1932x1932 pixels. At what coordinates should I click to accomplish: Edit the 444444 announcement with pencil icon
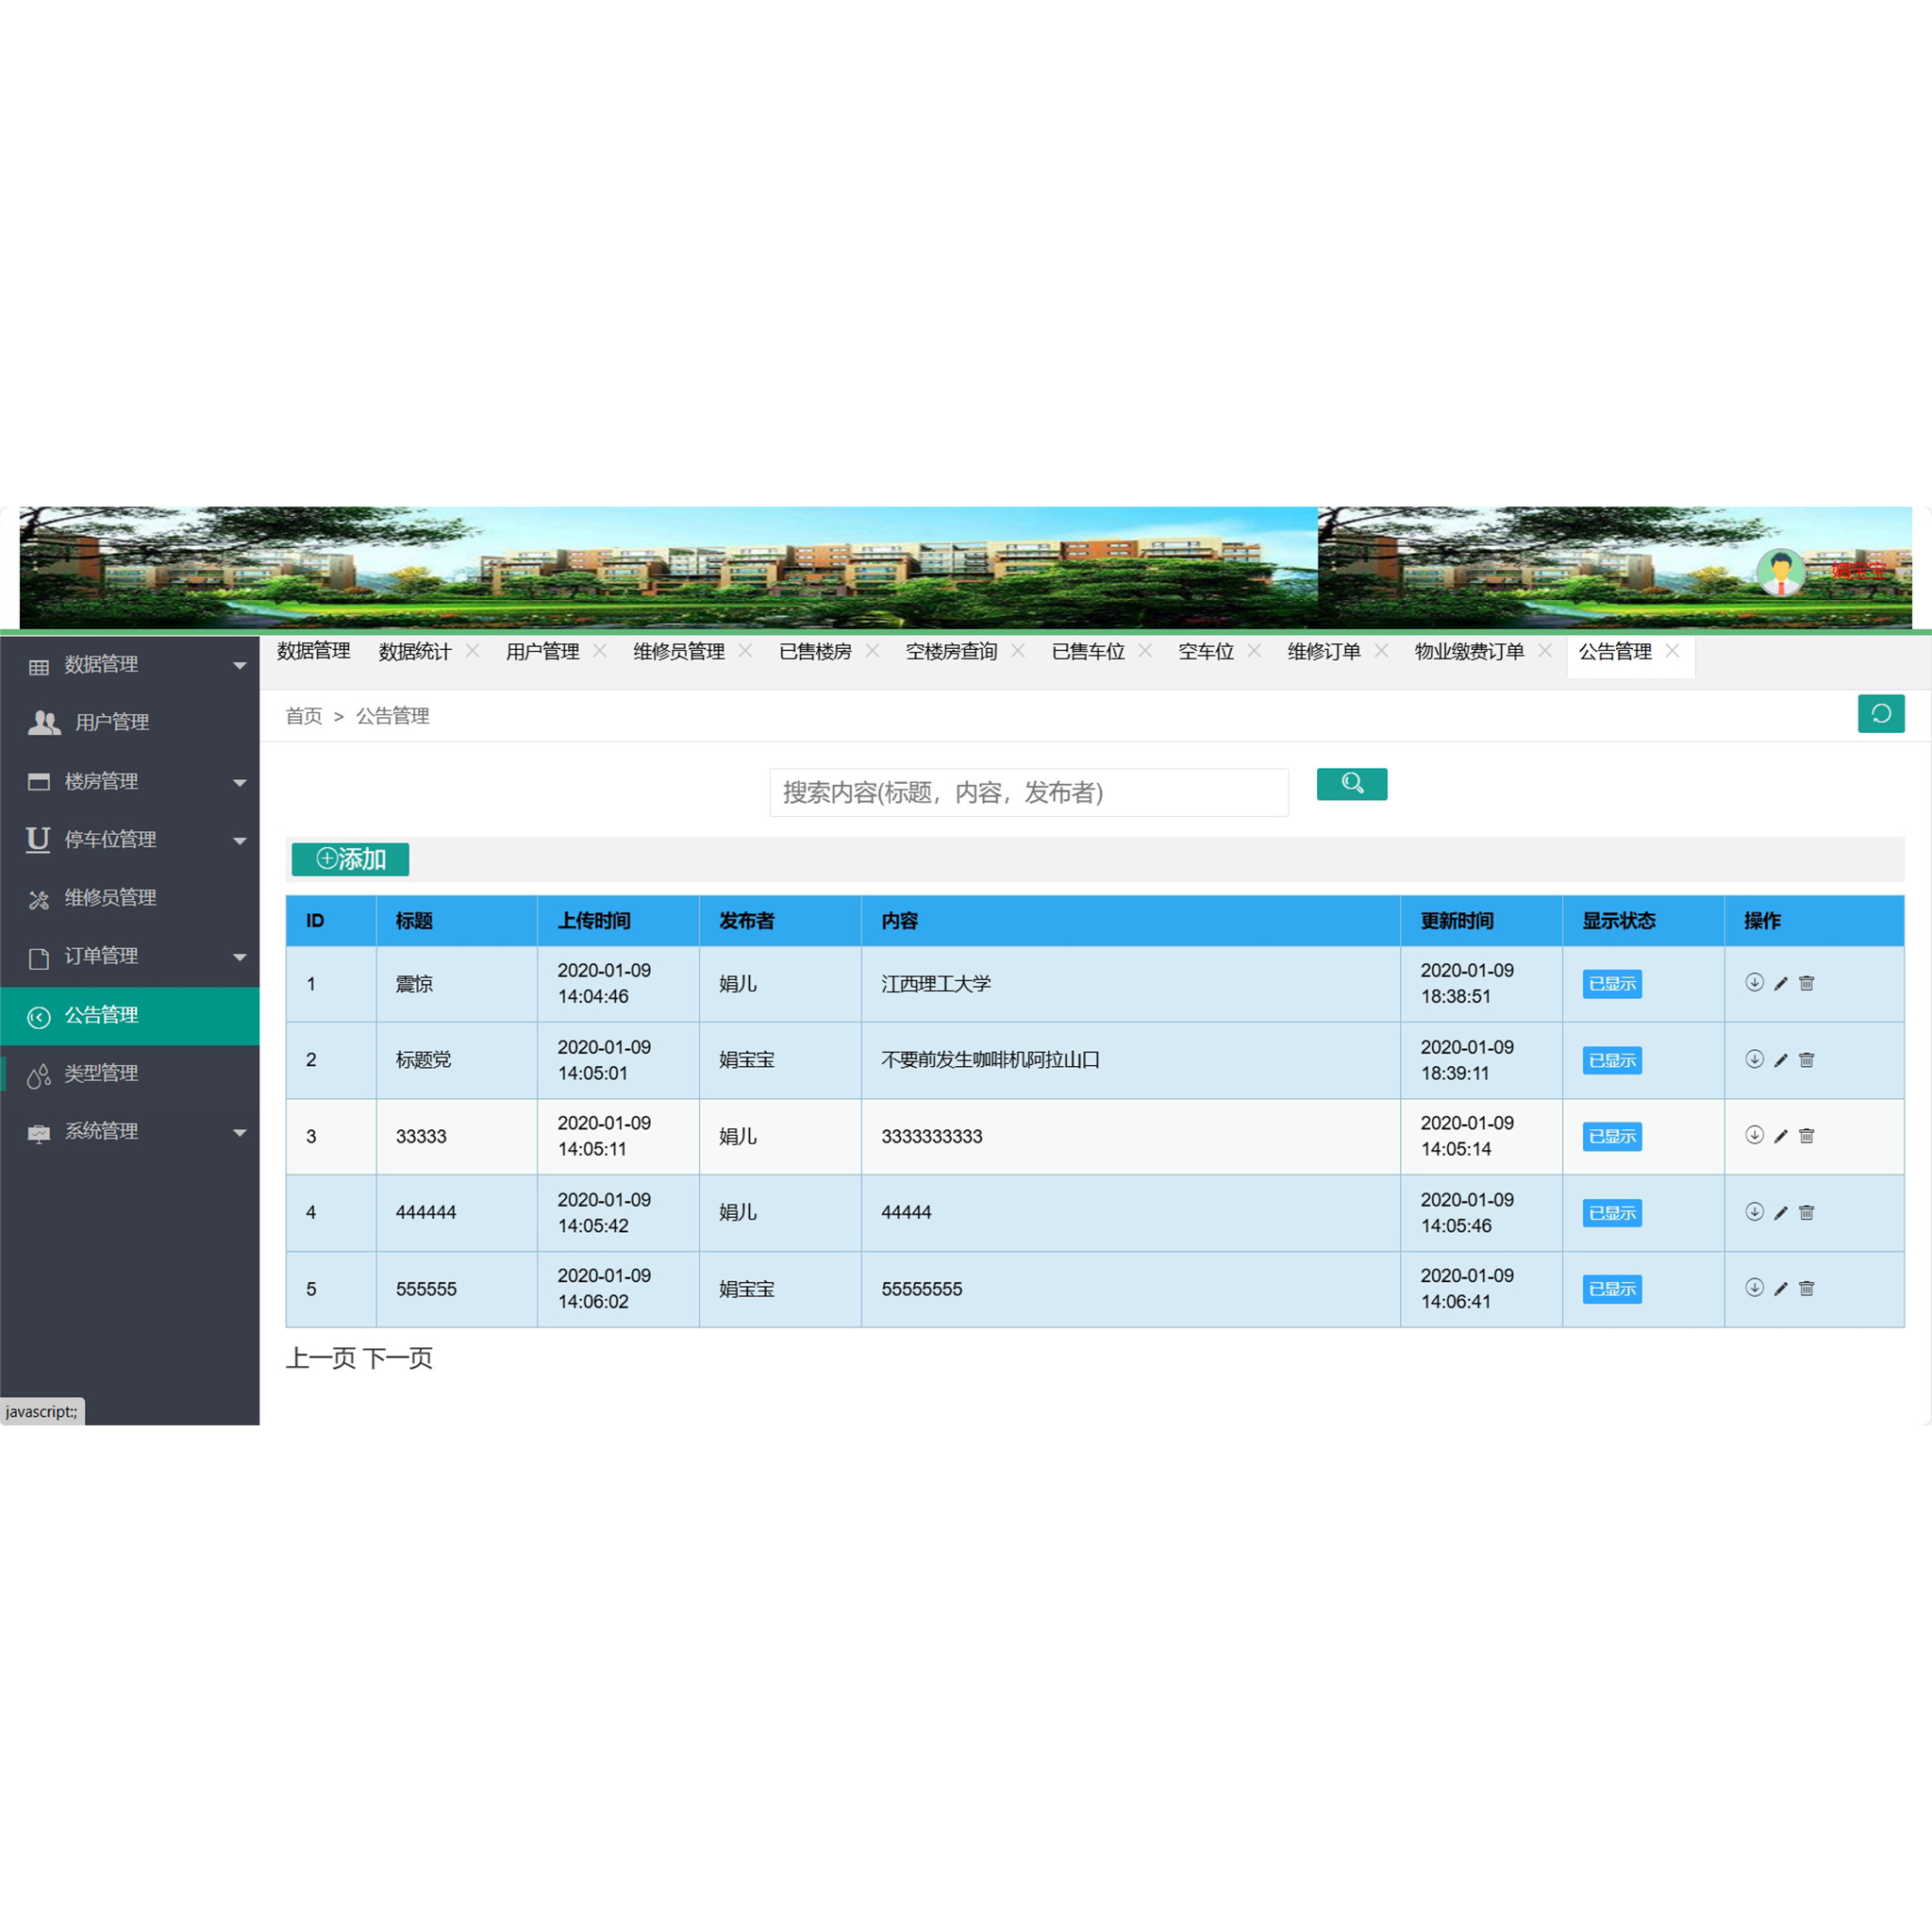[1781, 1213]
